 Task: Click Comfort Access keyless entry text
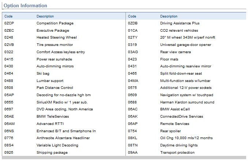(61, 52)
